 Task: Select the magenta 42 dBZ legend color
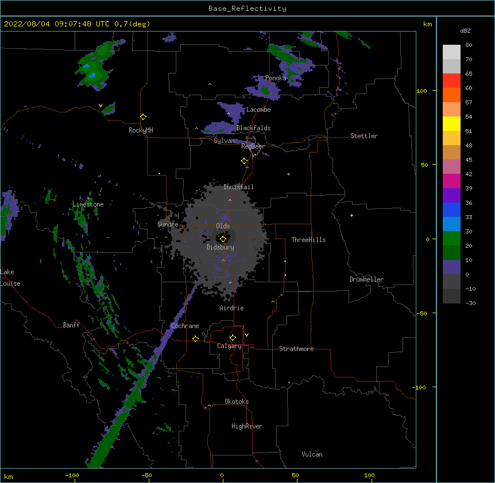coord(451,181)
